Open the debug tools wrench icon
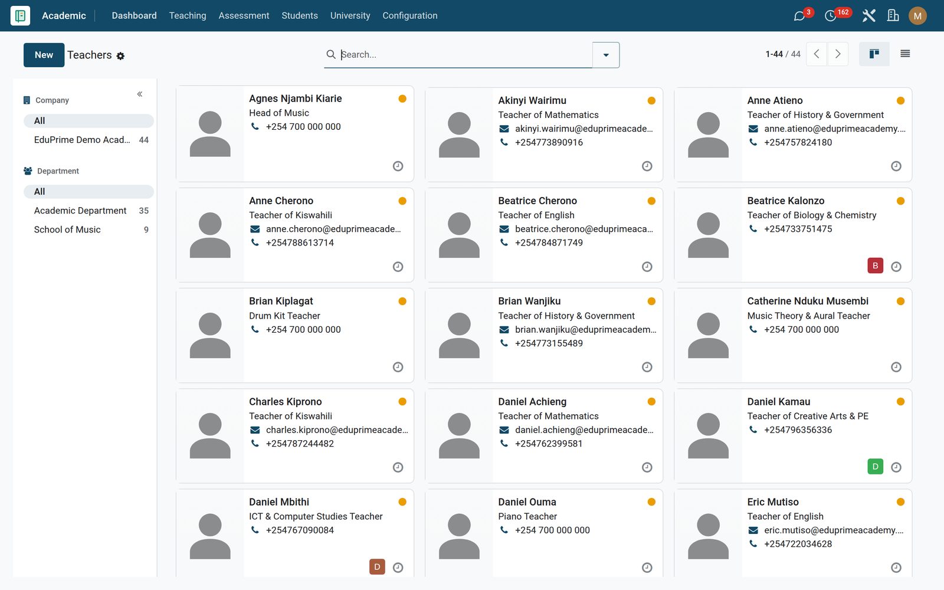This screenshot has height=590, width=944. [868, 16]
